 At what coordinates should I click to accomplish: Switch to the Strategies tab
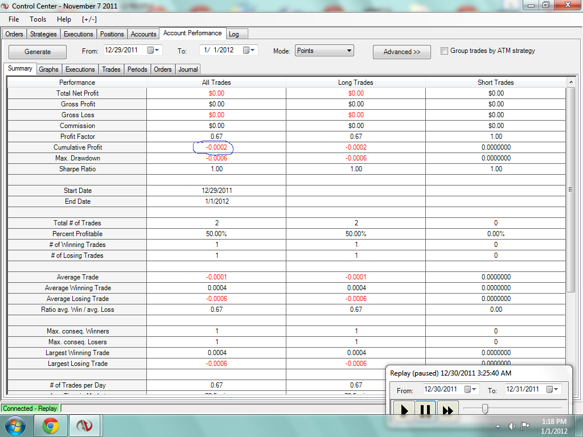click(x=43, y=34)
